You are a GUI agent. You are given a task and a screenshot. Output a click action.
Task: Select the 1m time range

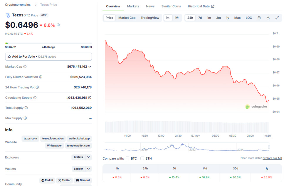[x=209, y=18]
